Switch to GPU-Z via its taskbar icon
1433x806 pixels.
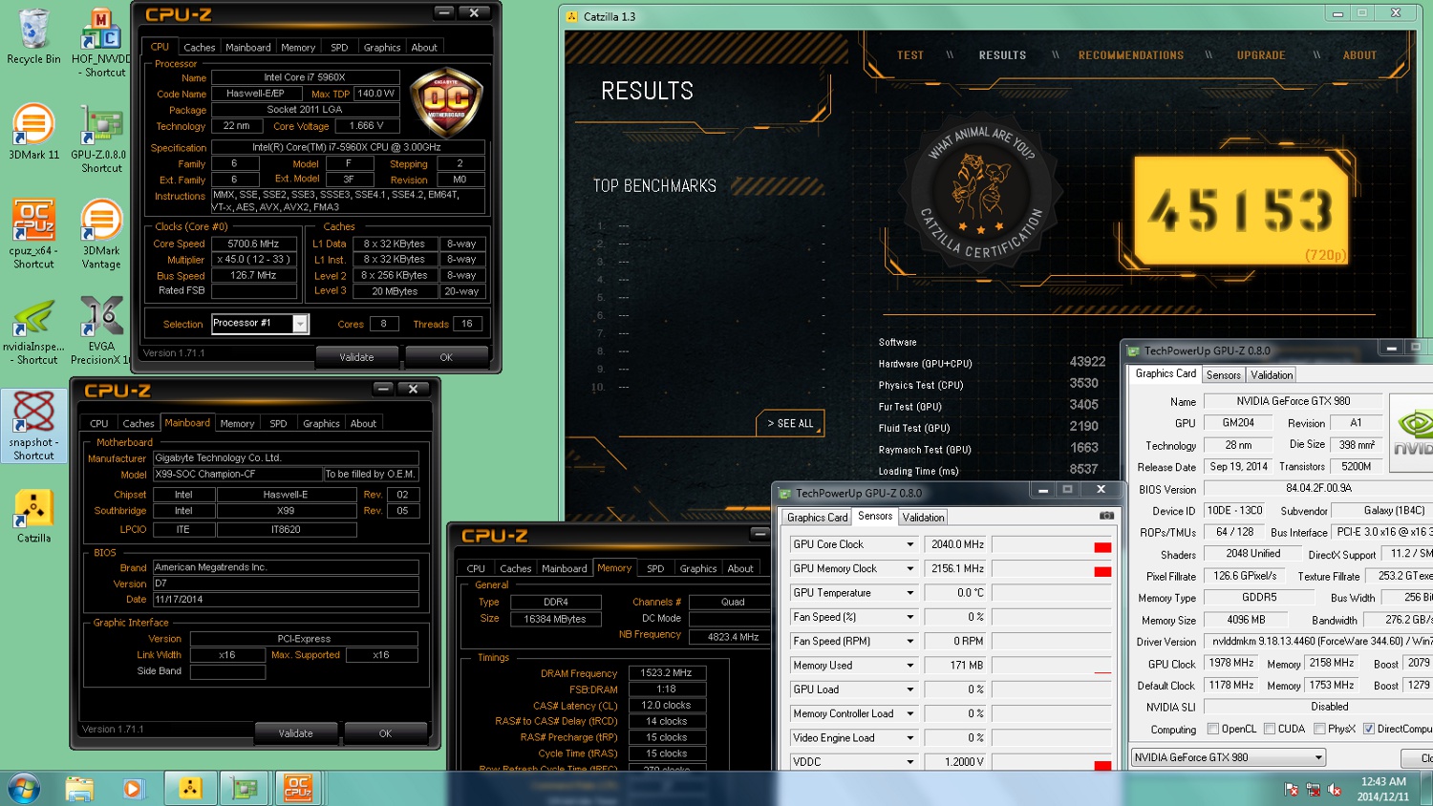coord(246,789)
